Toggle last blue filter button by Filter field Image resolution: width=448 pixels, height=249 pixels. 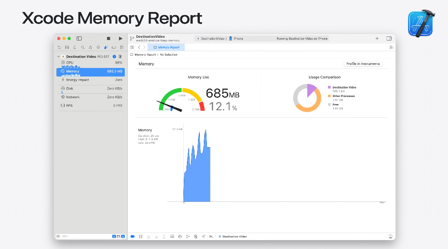(123, 237)
